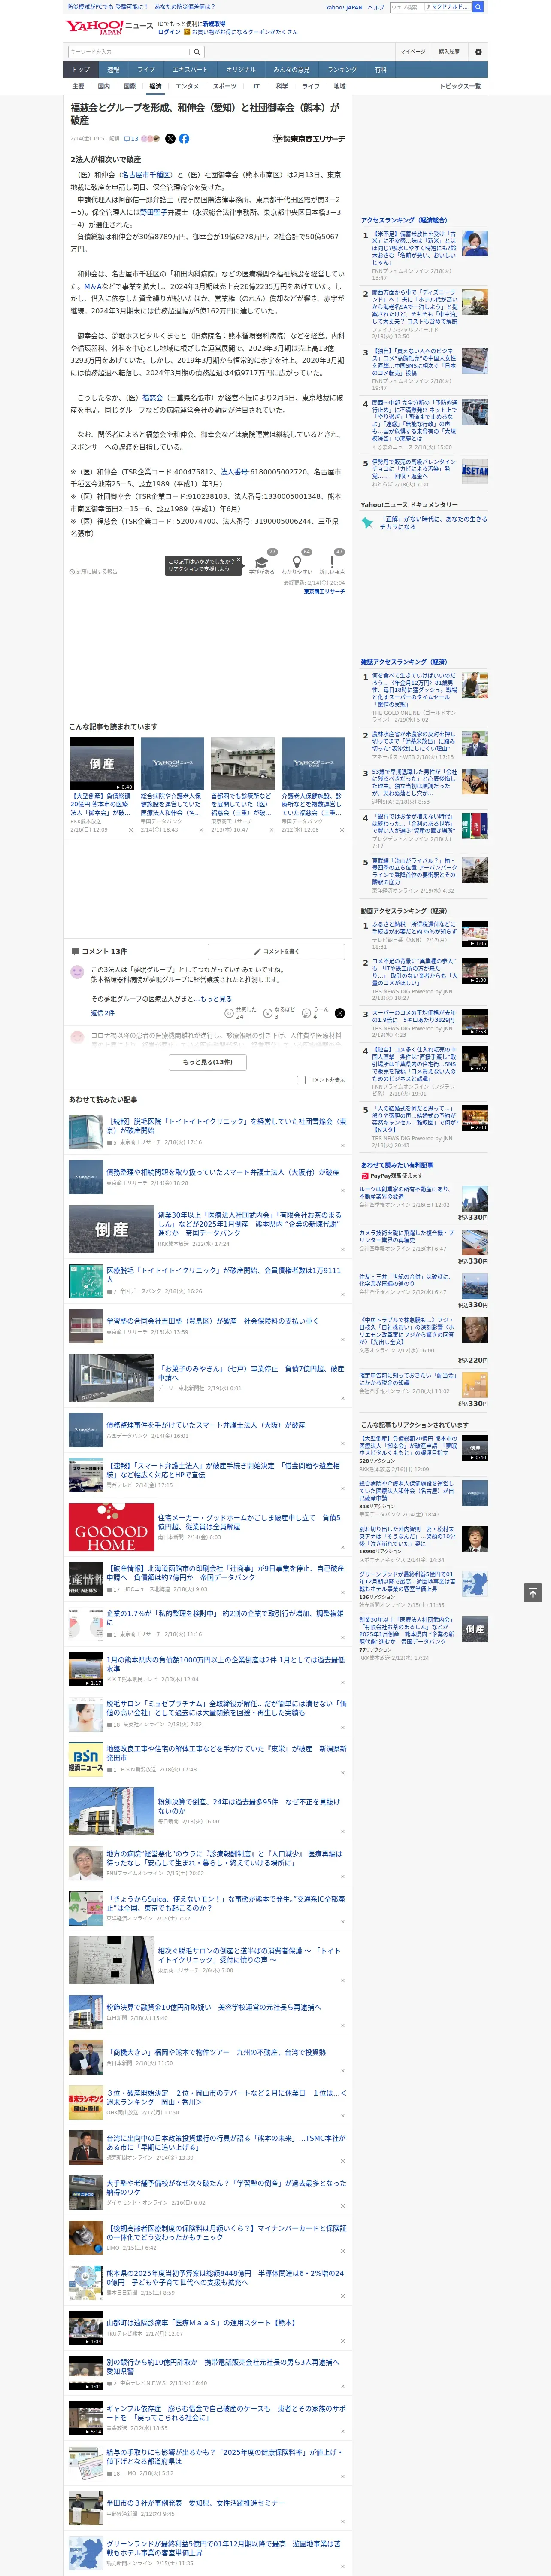Open the 国内 category
The image size is (551, 2576).
click(x=104, y=86)
